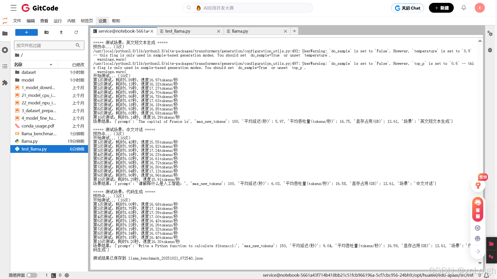Click the status bar notification bell

click(486, 275)
